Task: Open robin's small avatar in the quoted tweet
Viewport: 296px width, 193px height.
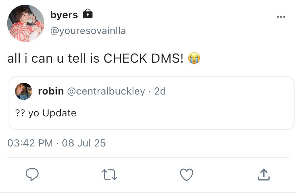Action: [x=24, y=91]
